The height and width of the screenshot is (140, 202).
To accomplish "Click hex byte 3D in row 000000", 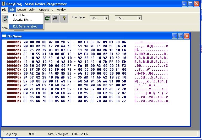I will point(44,42).
